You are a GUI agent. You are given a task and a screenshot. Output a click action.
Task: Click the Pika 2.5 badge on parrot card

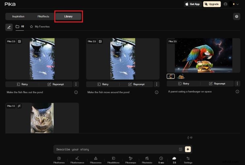point(172,42)
